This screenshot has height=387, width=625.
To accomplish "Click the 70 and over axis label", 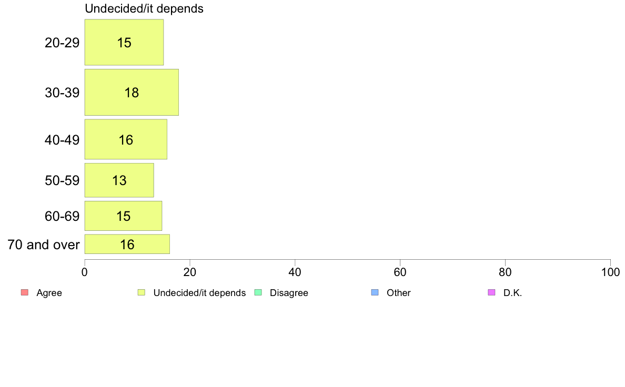I will (44, 245).
